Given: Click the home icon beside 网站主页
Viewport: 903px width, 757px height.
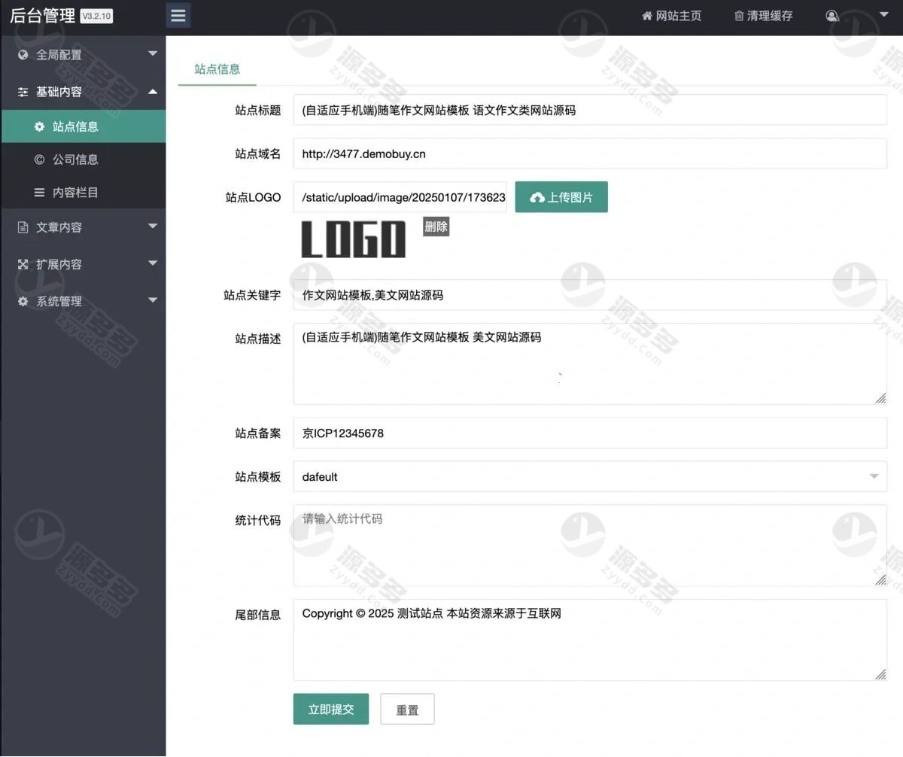Looking at the screenshot, I should click(x=646, y=16).
